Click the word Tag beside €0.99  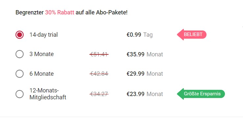[148, 35]
